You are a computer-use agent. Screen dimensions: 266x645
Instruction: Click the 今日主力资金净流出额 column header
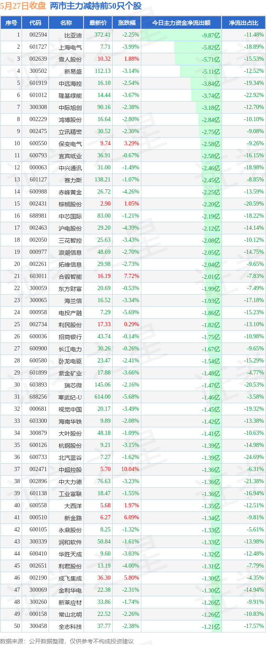tap(181, 23)
